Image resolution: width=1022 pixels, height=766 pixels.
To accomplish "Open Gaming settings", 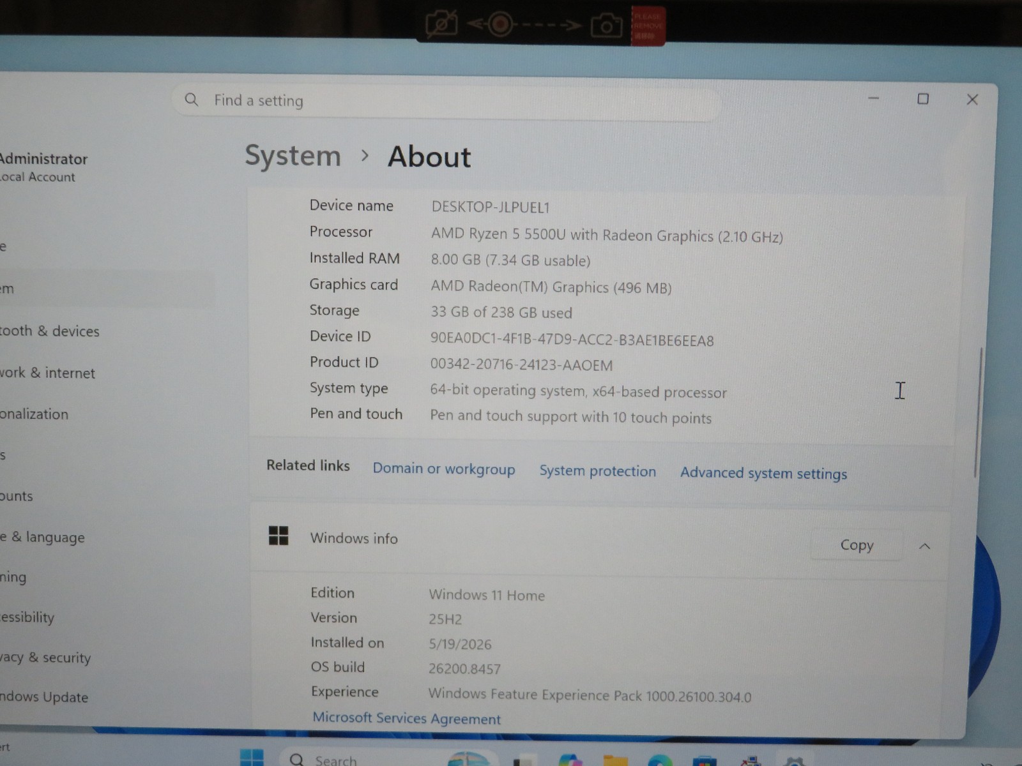I will coord(13,577).
